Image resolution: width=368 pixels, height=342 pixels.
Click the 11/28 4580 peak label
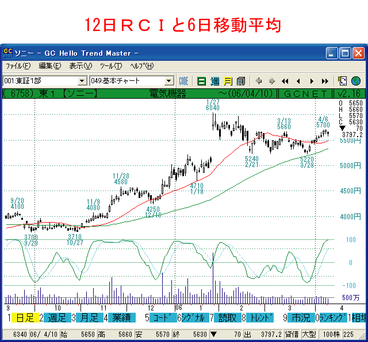click(121, 178)
